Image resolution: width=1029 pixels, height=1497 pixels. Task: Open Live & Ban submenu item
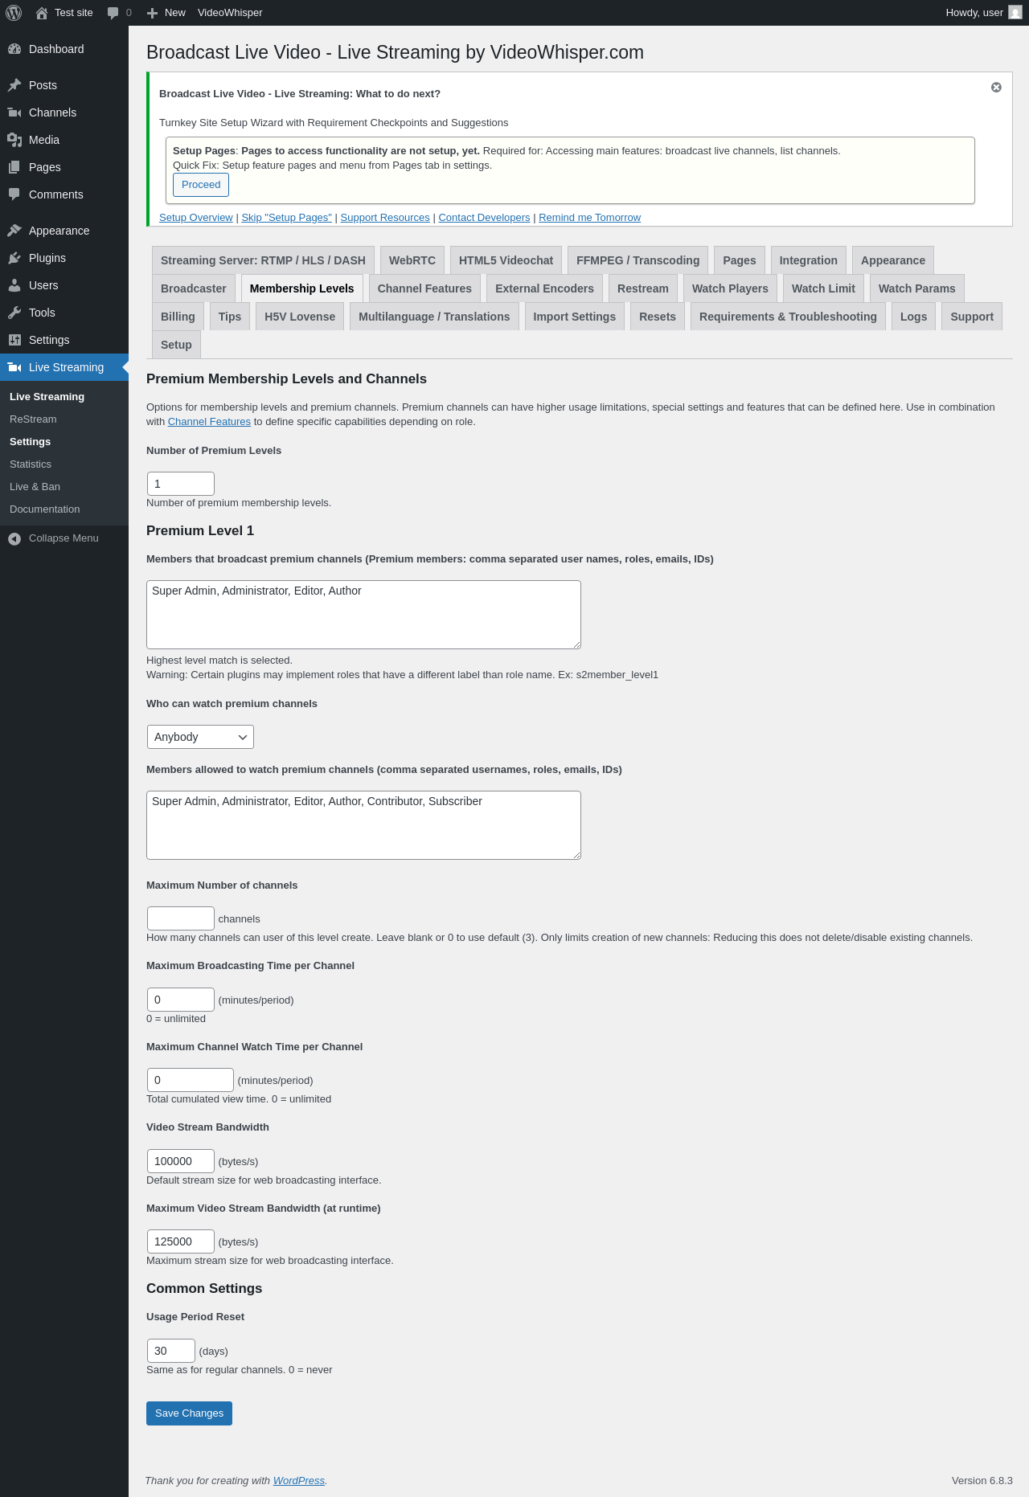(x=35, y=487)
